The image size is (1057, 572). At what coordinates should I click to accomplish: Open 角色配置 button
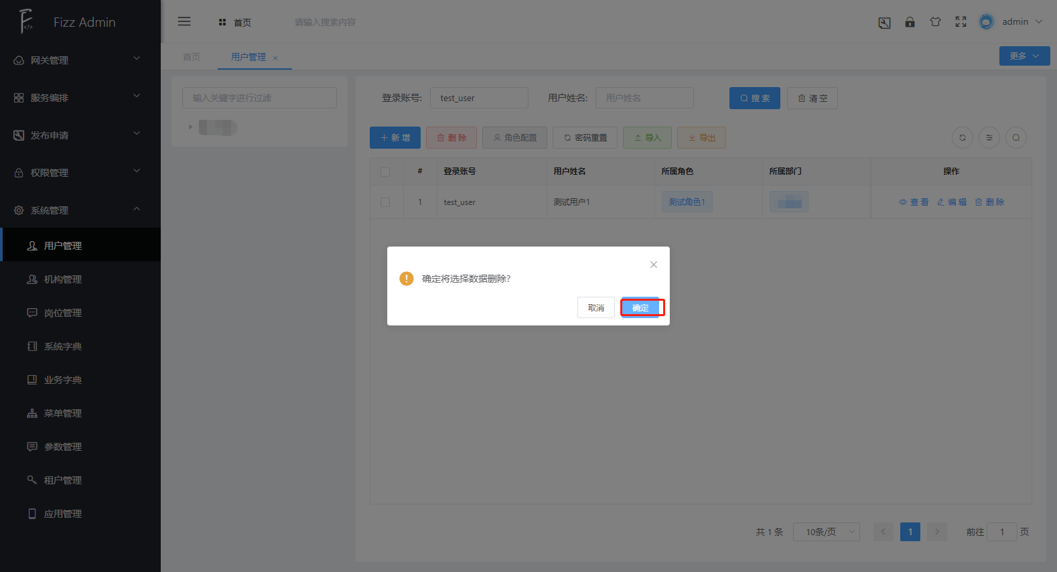(514, 138)
